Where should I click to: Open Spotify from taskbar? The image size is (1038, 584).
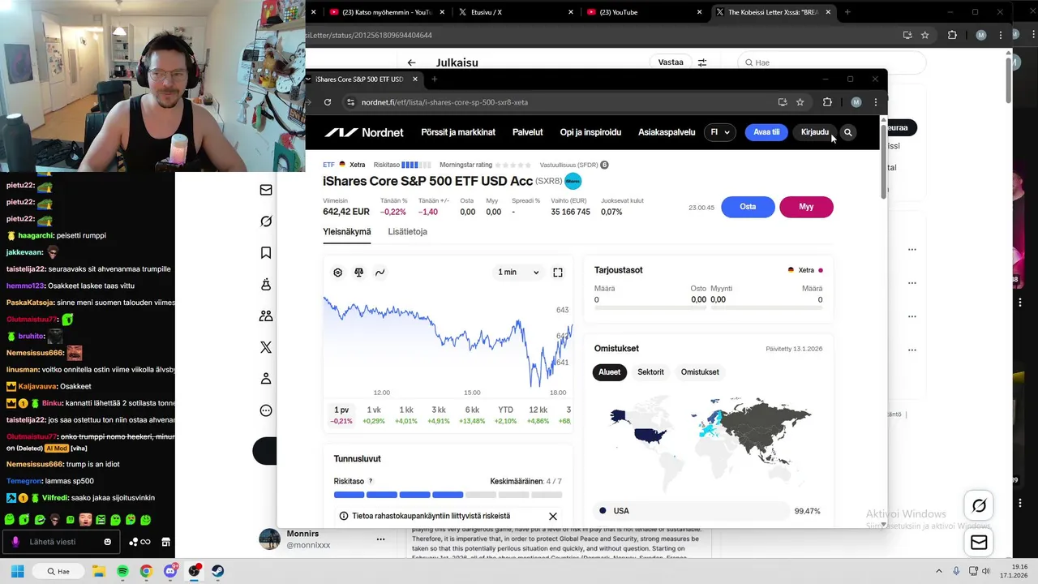point(122,571)
